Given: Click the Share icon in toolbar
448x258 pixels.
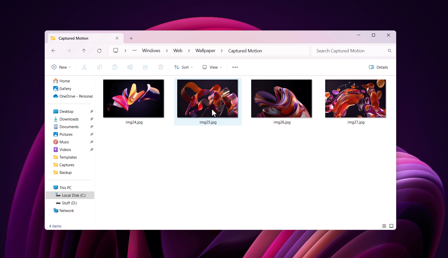Looking at the screenshot, I should [x=145, y=67].
